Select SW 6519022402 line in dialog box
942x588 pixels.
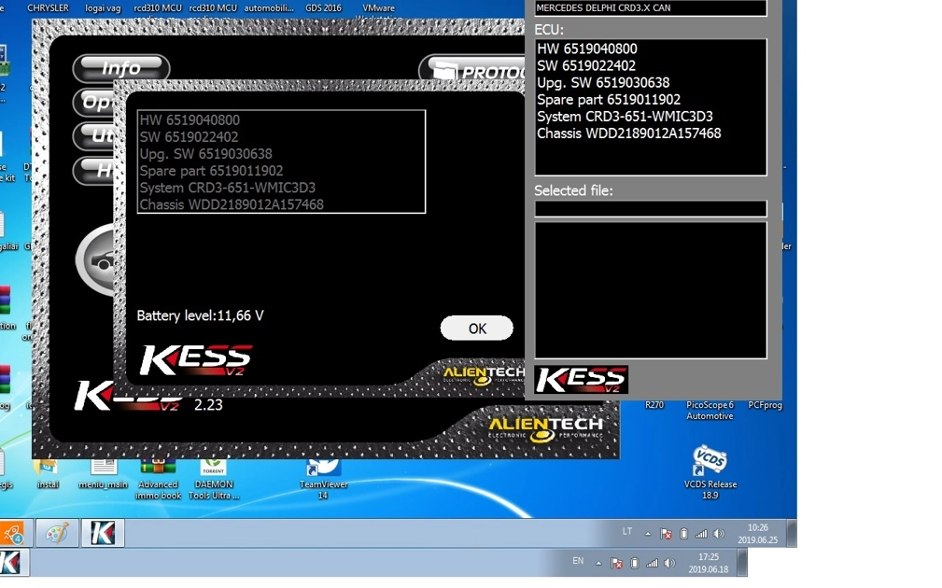click(x=189, y=137)
